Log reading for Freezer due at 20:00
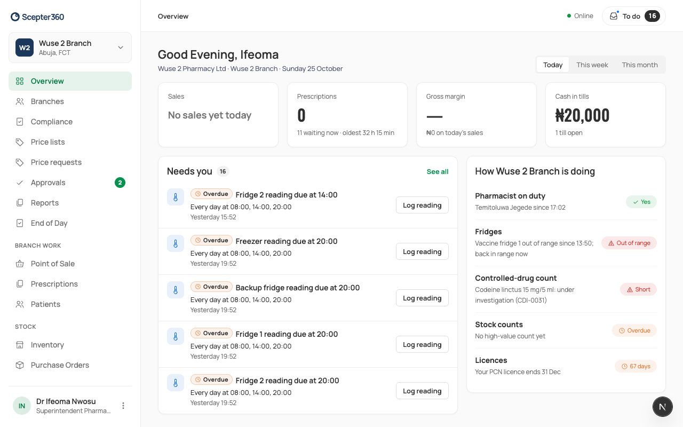This screenshot has height=427, width=683. tap(422, 252)
